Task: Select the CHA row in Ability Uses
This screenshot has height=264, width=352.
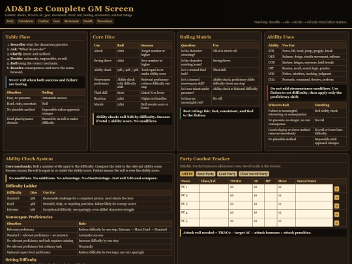Action: coord(306,80)
